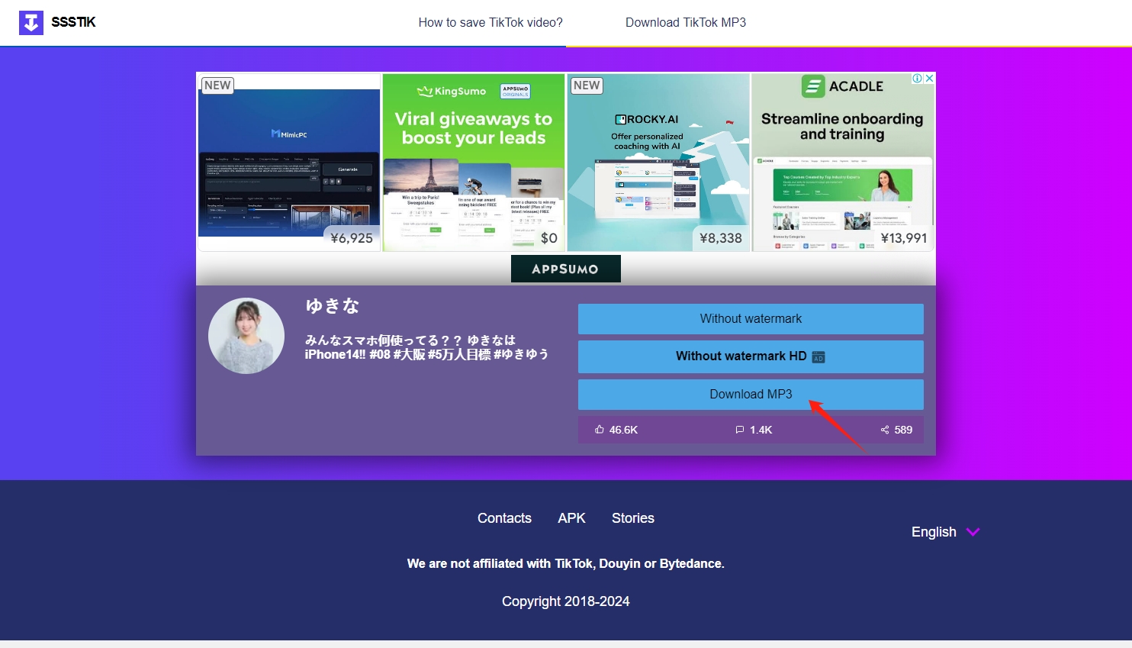Screen dimensions: 1132x648
Task: Click the ゆきな profile avatar
Action: click(x=246, y=336)
